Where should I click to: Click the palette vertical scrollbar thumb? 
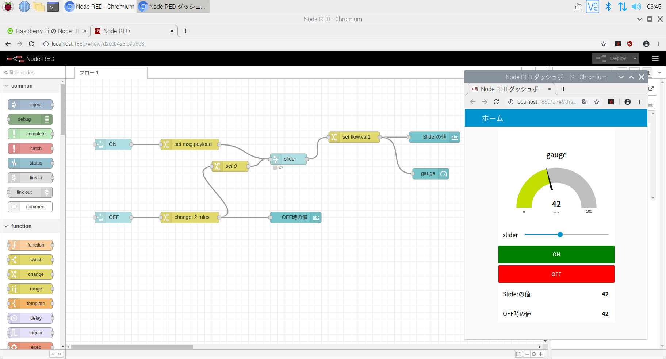coord(62,109)
